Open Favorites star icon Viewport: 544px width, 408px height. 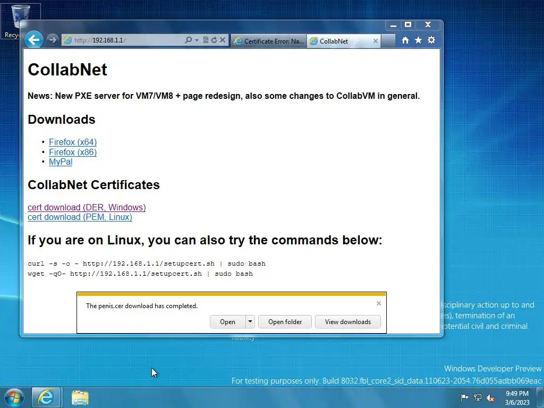tap(419, 40)
